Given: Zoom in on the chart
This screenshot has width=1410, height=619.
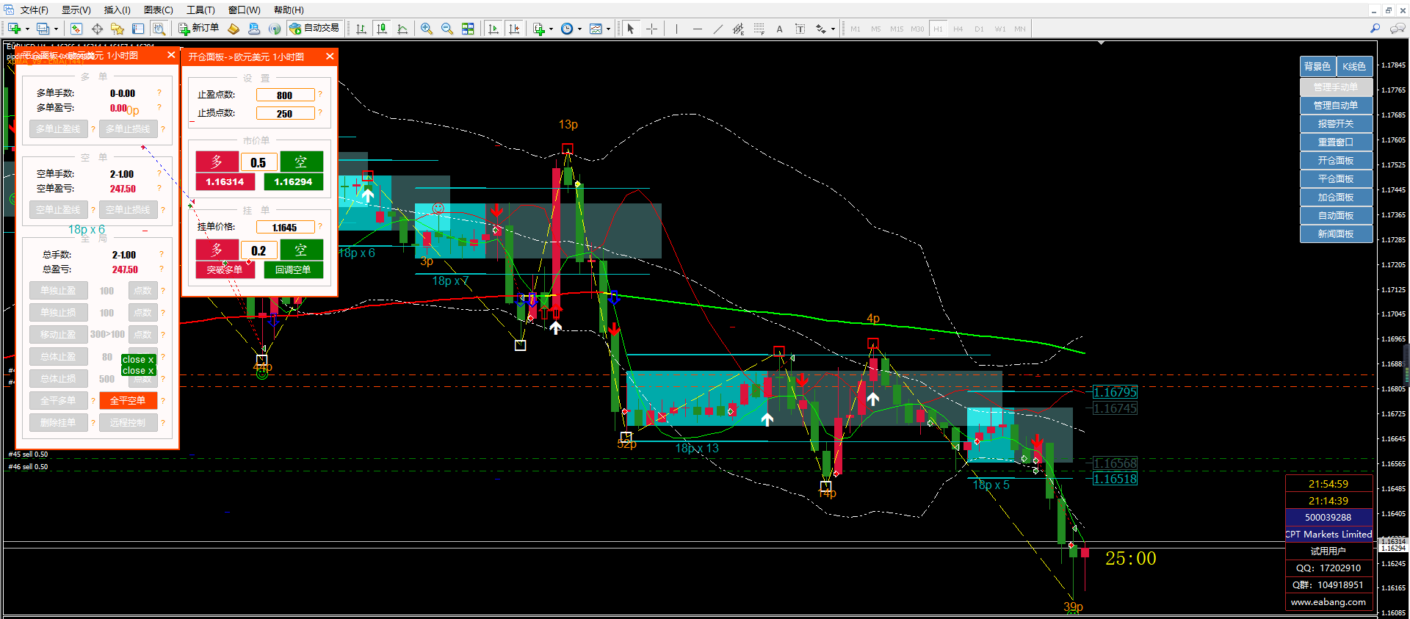Looking at the screenshot, I should tap(427, 29).
